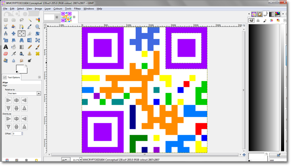Choose the Crop tool
Viewport: 291px width, 166px height.
click(x=30, y=33)
